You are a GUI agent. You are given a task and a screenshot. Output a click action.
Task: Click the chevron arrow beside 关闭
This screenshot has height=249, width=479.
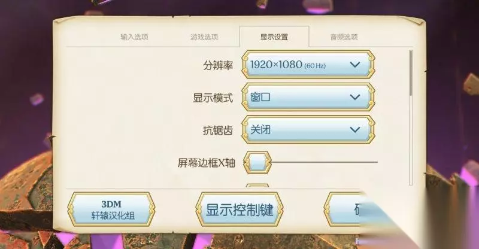tap(354, 129)
